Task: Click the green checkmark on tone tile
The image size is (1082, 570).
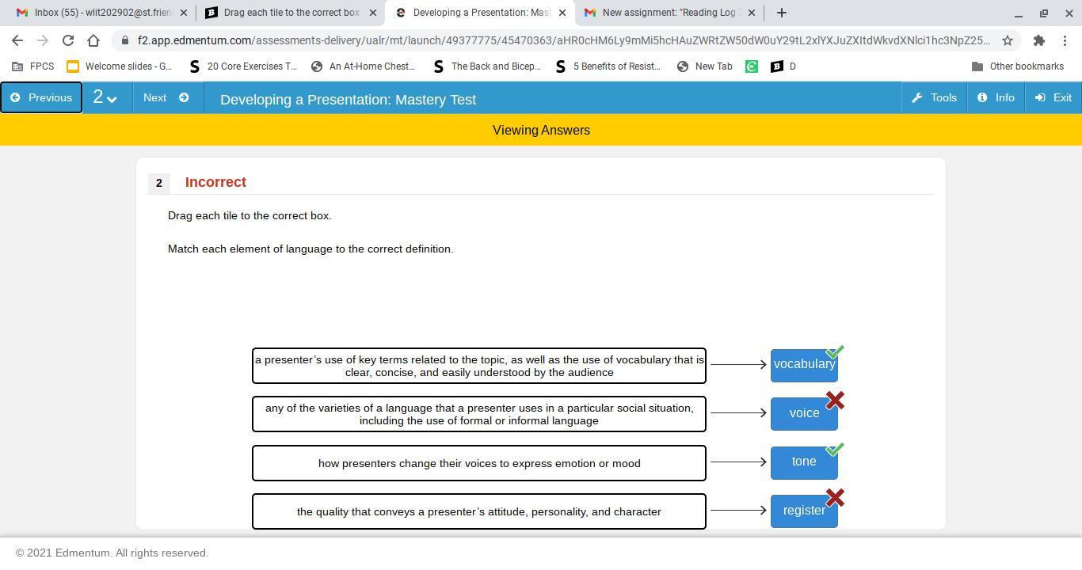Action: (x=835, y=449)
